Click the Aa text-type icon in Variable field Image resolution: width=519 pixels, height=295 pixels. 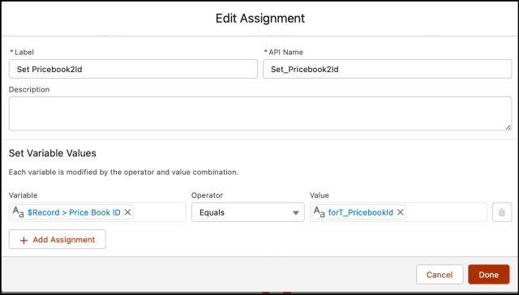[x=18, y=212]
